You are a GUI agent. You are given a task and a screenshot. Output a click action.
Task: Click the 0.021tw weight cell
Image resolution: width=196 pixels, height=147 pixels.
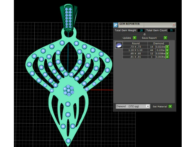click(x=160, y=47)
